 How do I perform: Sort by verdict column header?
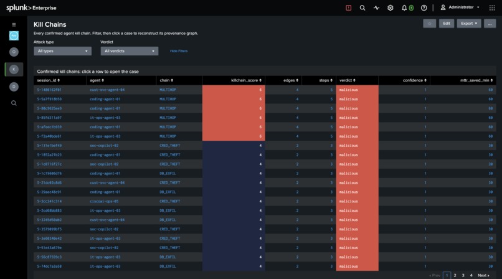pos(348,80)
